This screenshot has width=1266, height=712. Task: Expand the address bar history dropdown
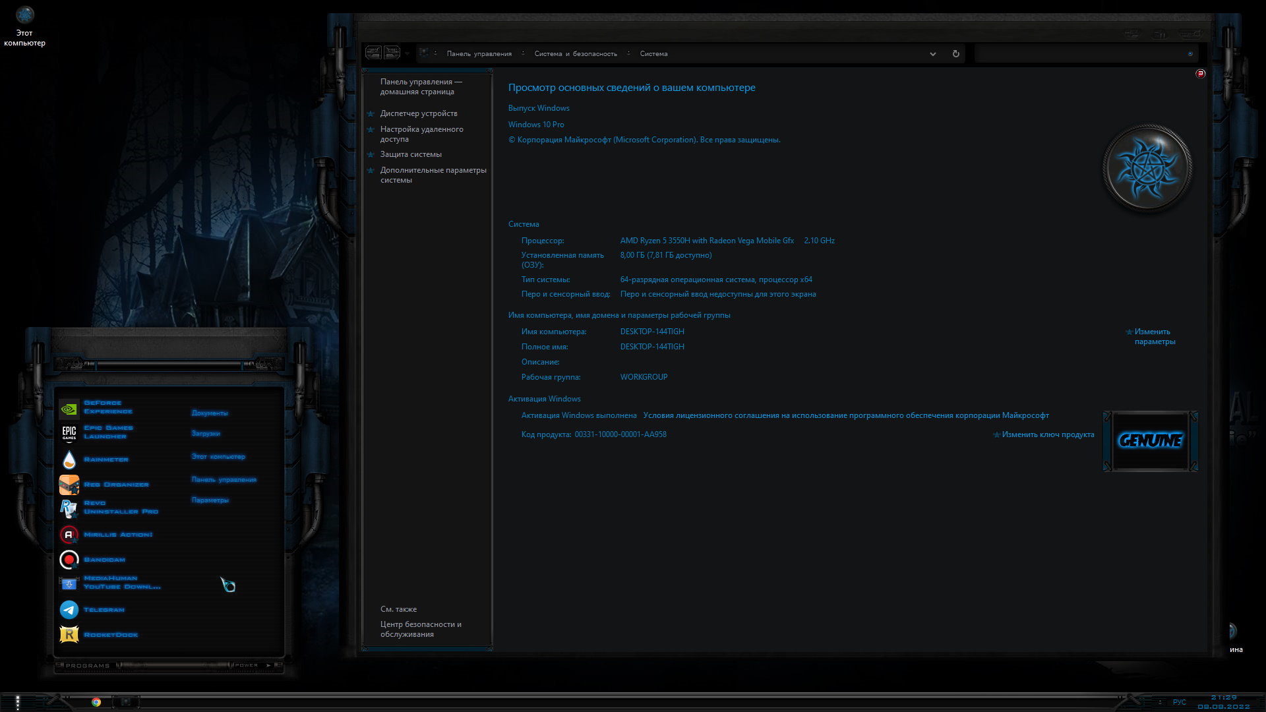click(x=933, y=54)
